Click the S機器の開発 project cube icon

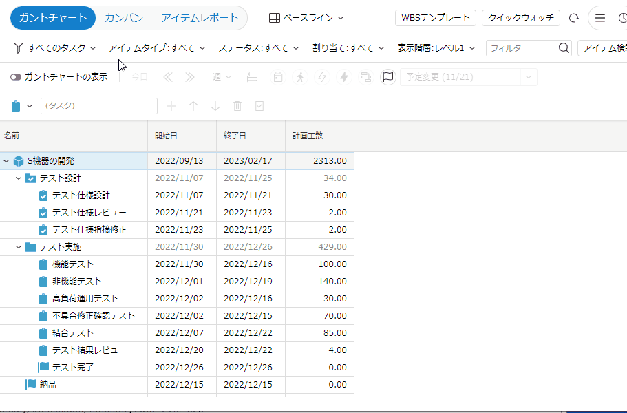point(19,161)
